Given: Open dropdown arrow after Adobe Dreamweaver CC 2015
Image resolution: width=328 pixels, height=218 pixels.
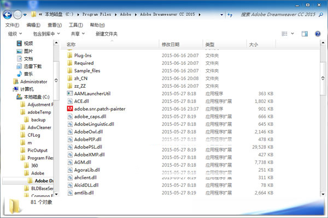Looking at the screenshot, I should point(200,15).
